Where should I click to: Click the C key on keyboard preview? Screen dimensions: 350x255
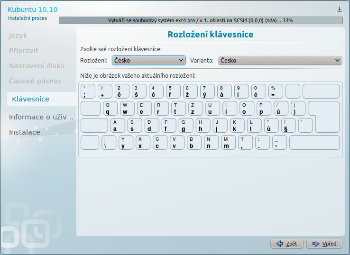(160, 142)
